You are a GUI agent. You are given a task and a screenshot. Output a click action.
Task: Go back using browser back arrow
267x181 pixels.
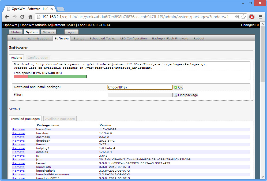point(7,17)
